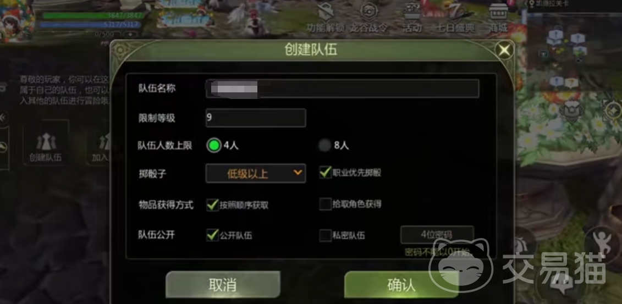The width and height of the screenshot is (622, 304).
Task: Expand the 低级以上 dice dropdown
Action: [256, 173]
